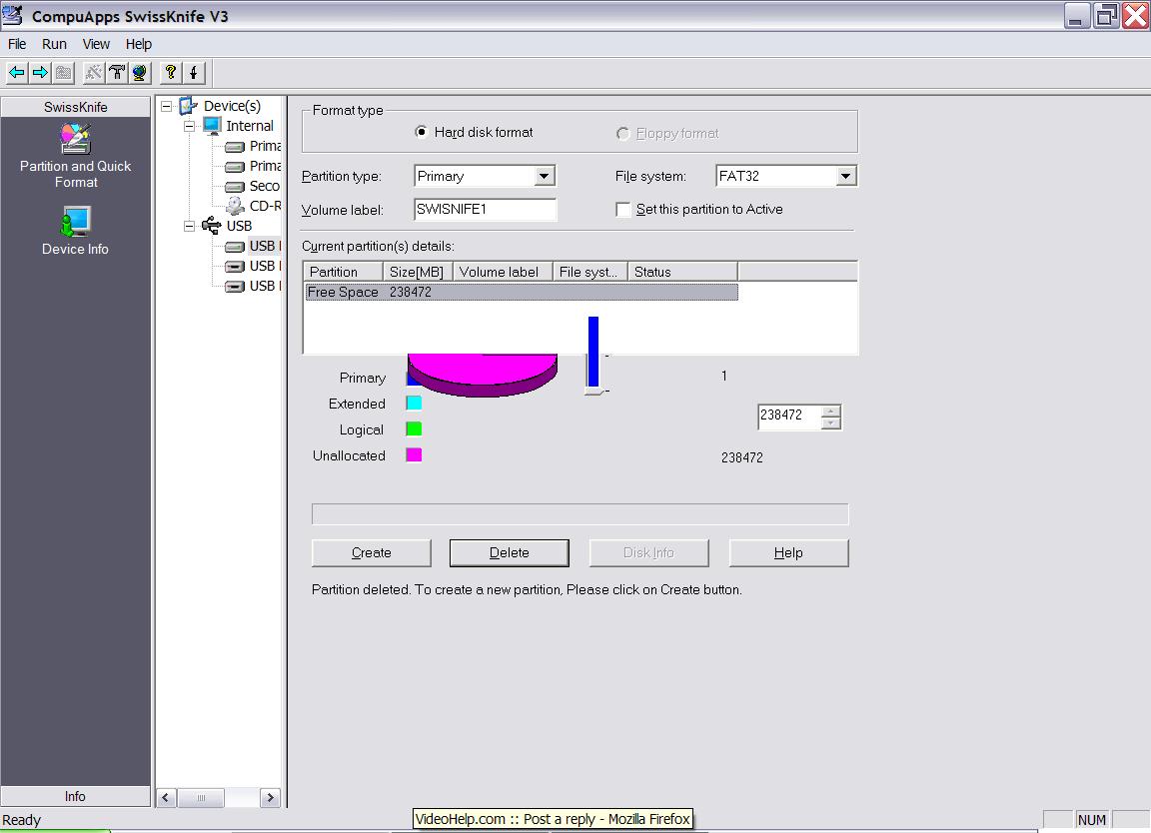This screenshot has width=1151, height=833.
Task: Click the Disk Info button
Action: (648, 552)
